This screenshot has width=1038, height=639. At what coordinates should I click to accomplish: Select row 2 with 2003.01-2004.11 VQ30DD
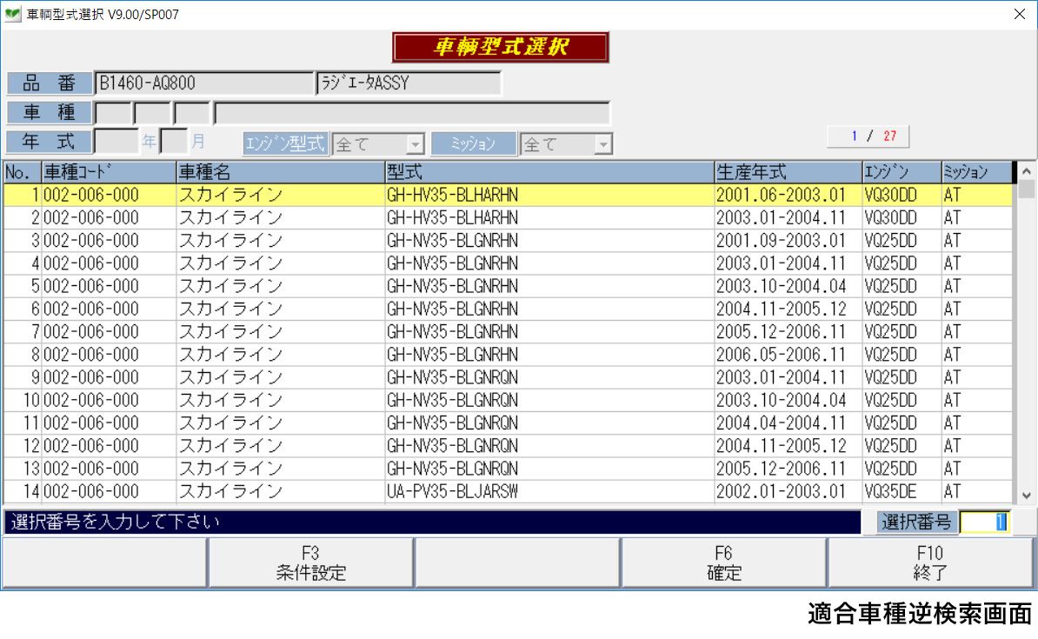click(x=508, y=218)
